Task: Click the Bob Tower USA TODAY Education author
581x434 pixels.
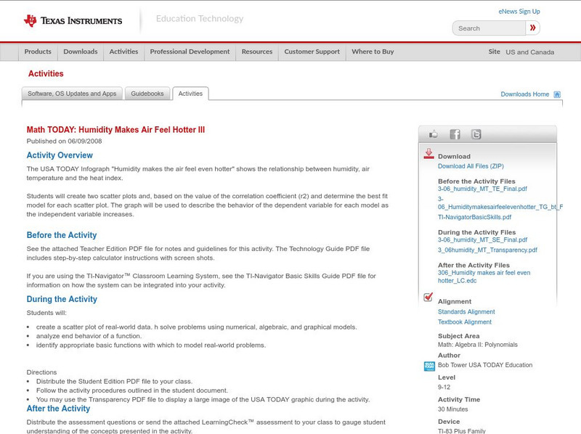Action: coord(485,365)
